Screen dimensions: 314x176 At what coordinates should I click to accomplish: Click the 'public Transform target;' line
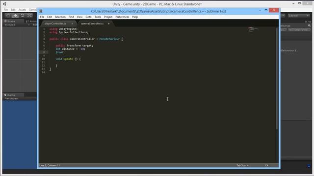74,45
